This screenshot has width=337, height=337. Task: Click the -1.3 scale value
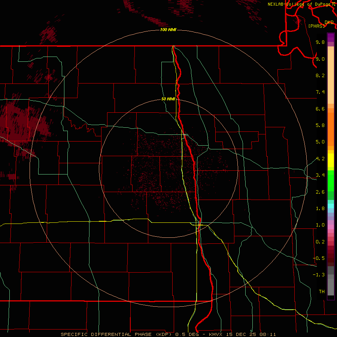[x=319, y=275]
